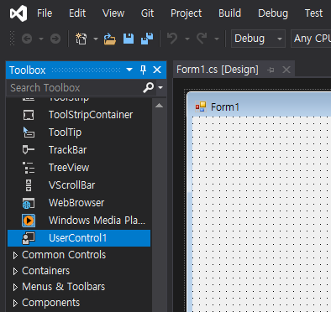The height and width of the screenshot is (312, 331).
Task: Select ToolTip label in Toolbox
Action: [65, 133]
